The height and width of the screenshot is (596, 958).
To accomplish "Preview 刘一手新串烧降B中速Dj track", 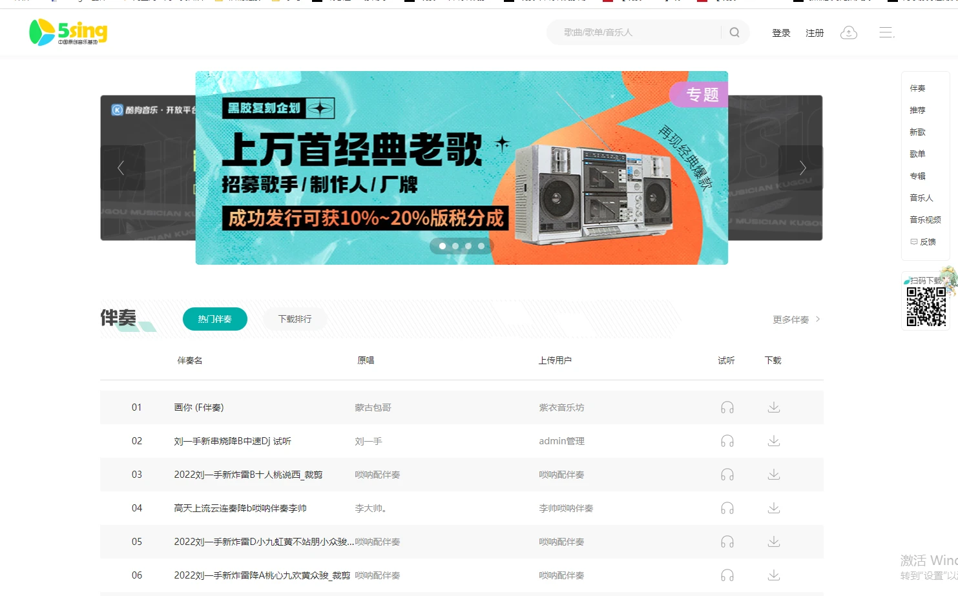I will [727, 441].
